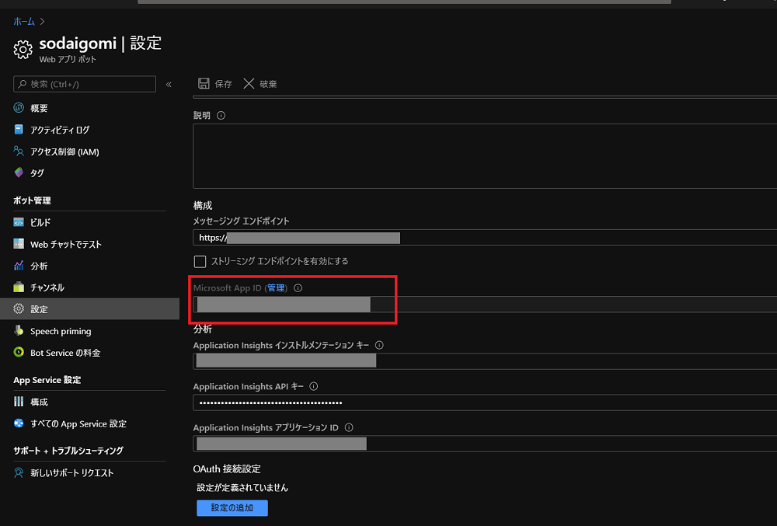Click the ビルド label in sidebar
The width and height of the screenshot is (777, 526).
[x=40, y=222]
